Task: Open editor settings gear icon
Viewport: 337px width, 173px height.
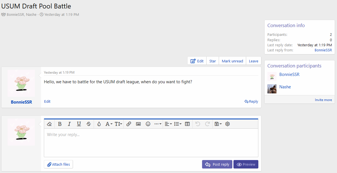Action: click(x=227, y=124)
